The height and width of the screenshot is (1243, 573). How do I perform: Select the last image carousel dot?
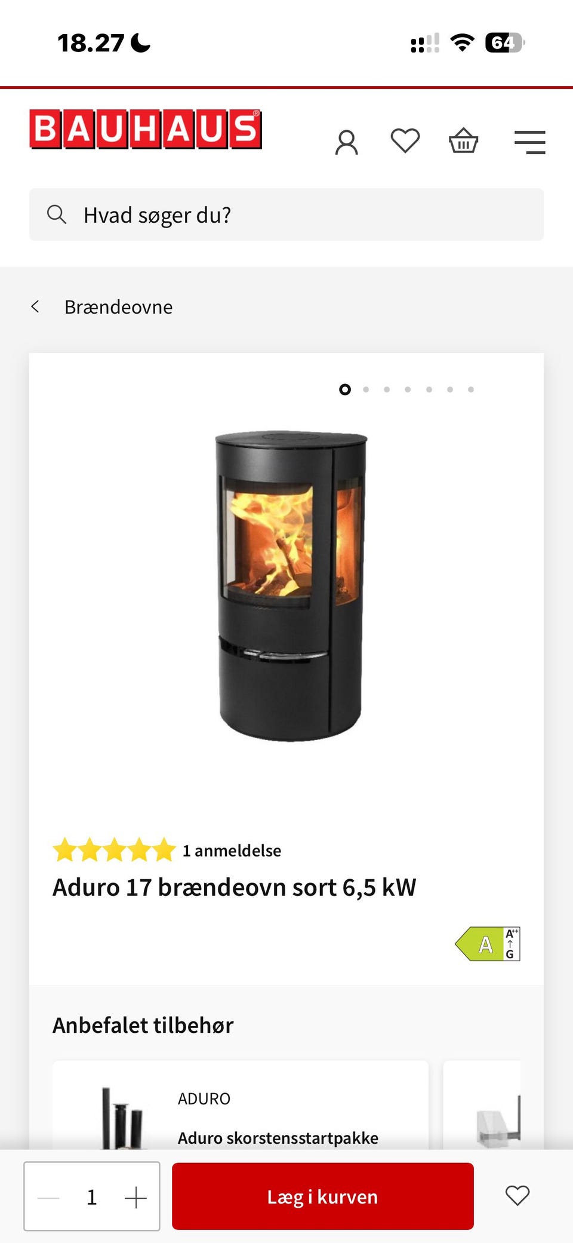471,389
